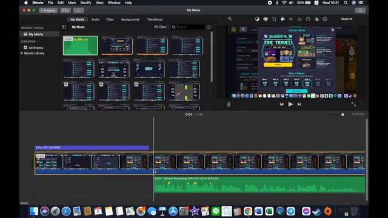Click the media browser vertical scrollbar

(212, 57)
